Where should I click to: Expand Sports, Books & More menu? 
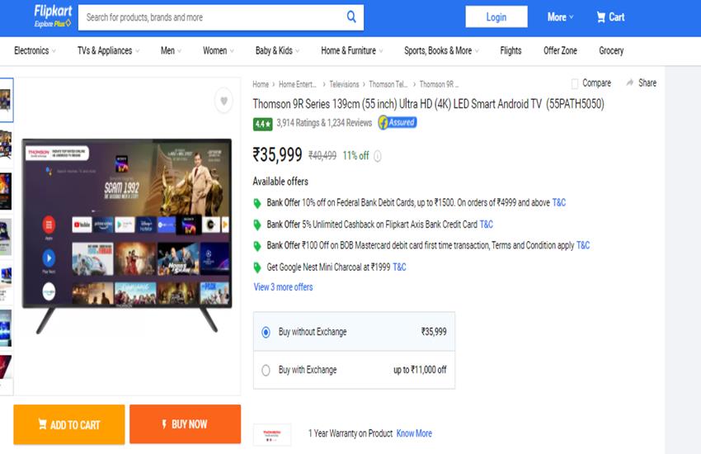point(441,50)
